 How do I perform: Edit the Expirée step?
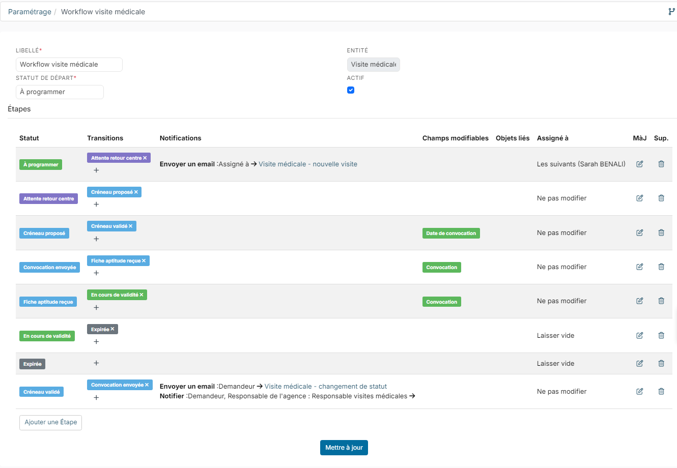[x=640, y=363]
